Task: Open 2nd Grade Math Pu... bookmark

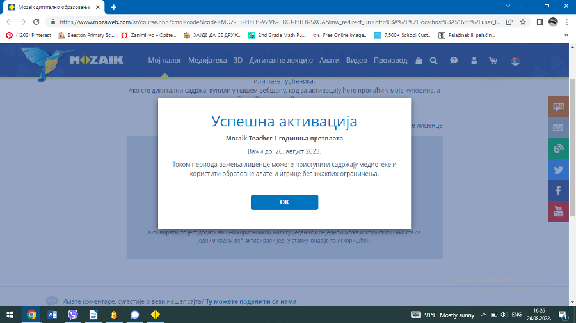Action: [277, 35]
